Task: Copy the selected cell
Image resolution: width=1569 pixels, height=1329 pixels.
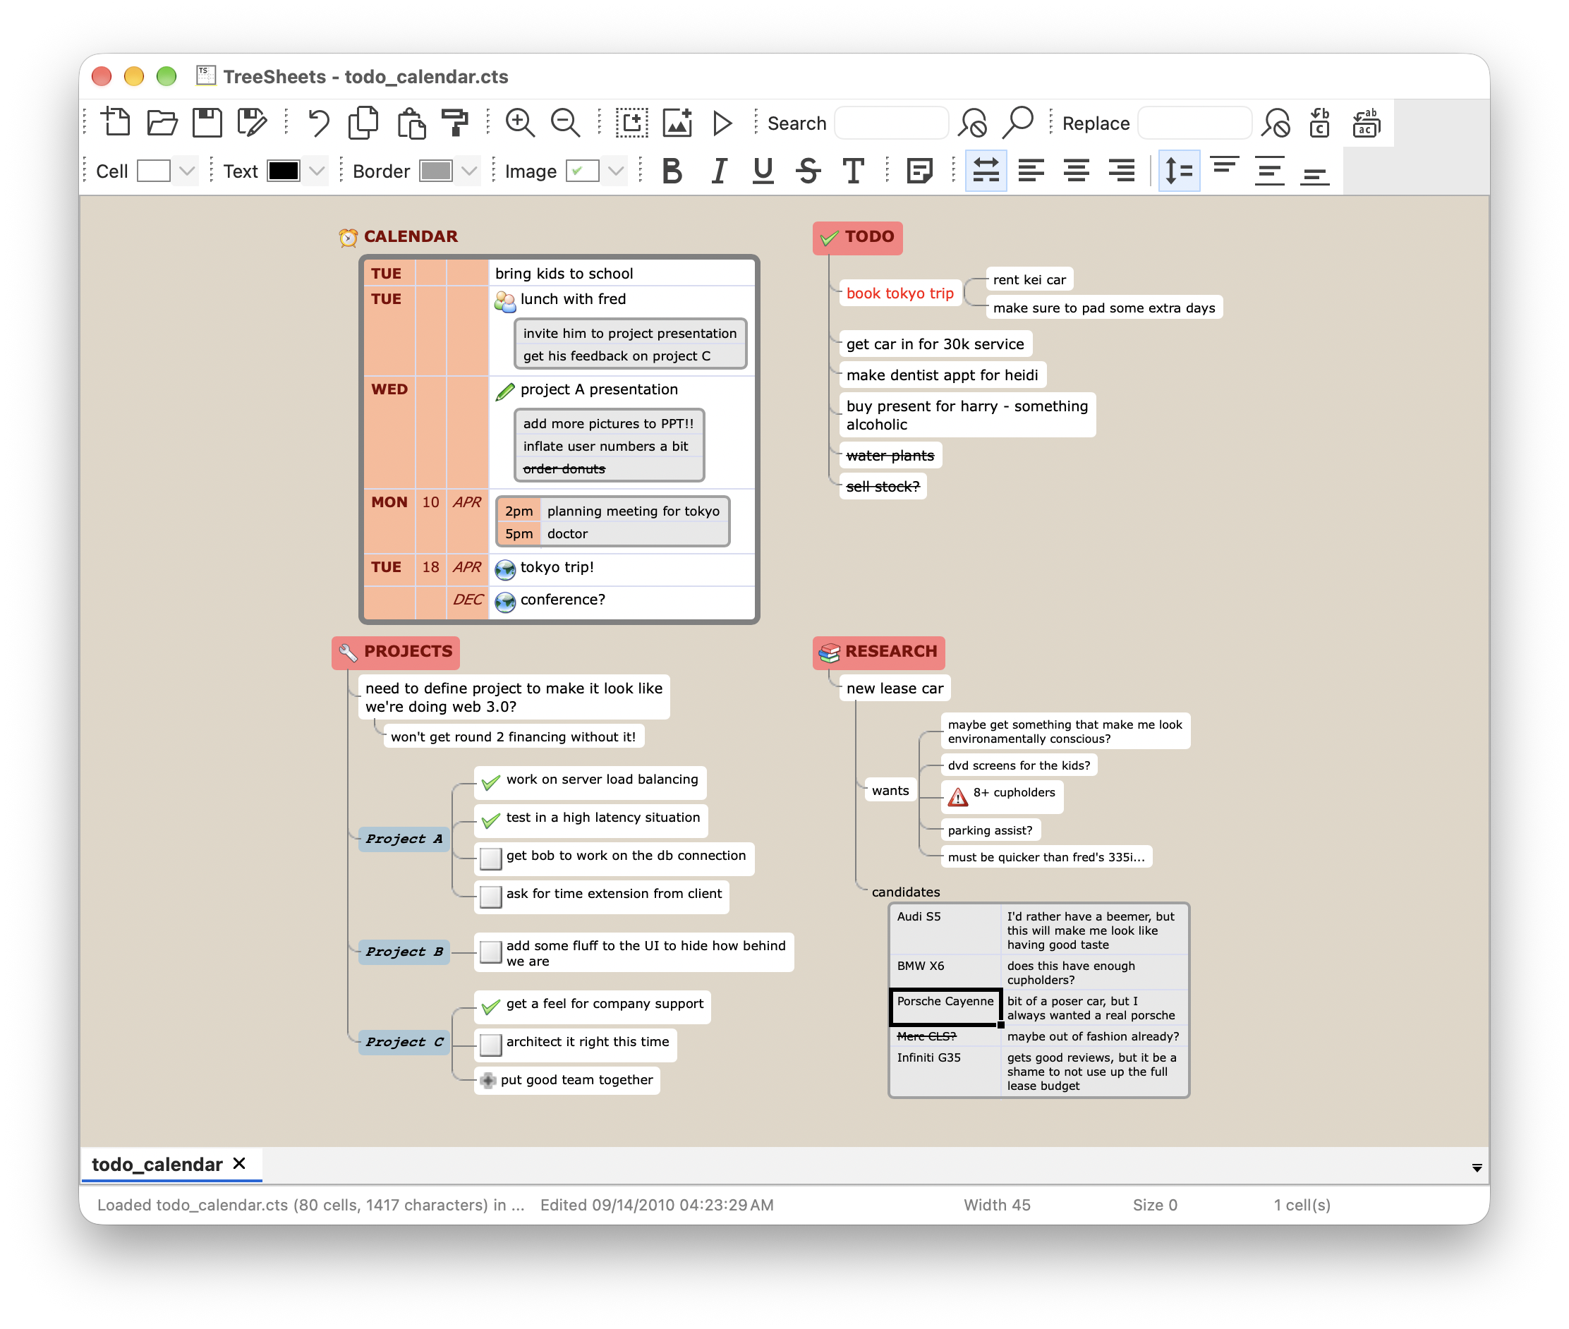Action: point(363,122)
